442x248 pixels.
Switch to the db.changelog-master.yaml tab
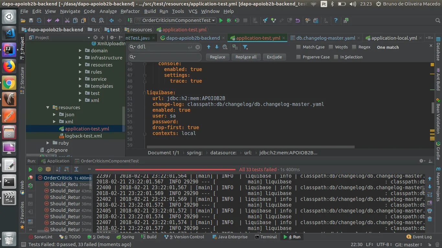tap(326, 38)
